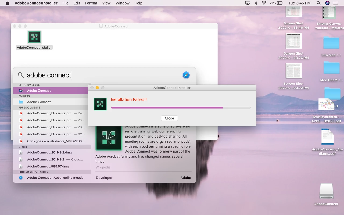Screen dimensions: 344x215
Task: Click Adobe Connect logo in Spotlight preview
Action: [x=109, y=138]
